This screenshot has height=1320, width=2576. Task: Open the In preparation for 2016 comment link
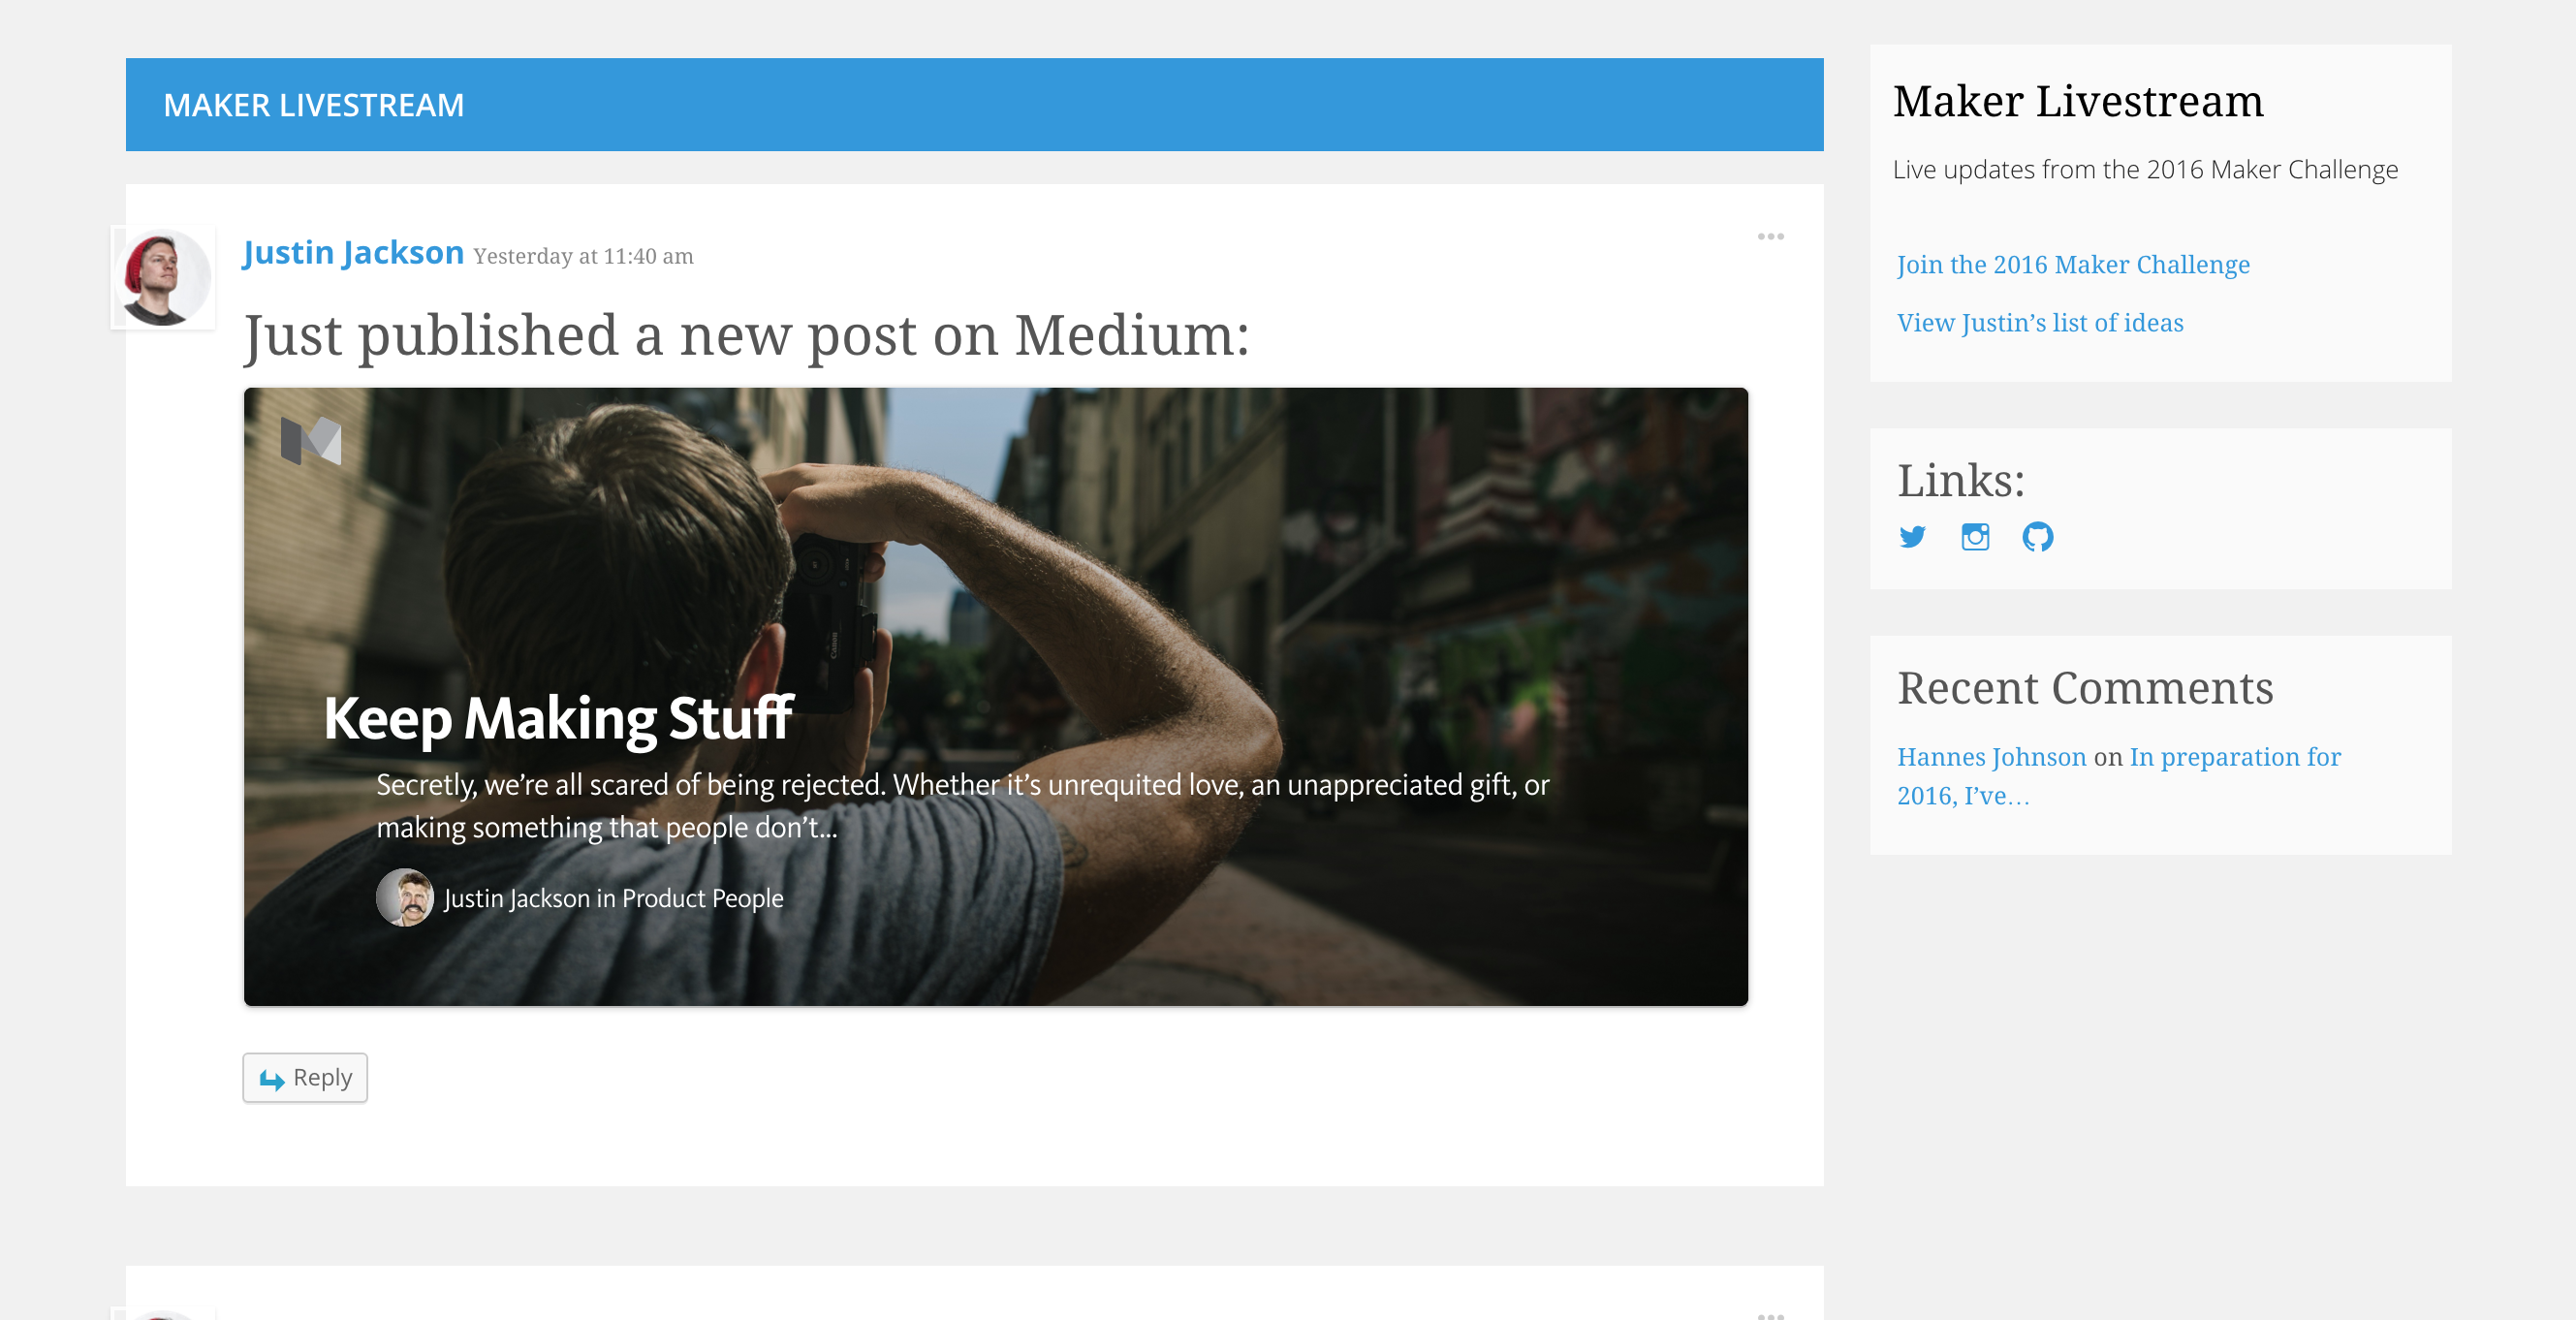point(2119,775)
